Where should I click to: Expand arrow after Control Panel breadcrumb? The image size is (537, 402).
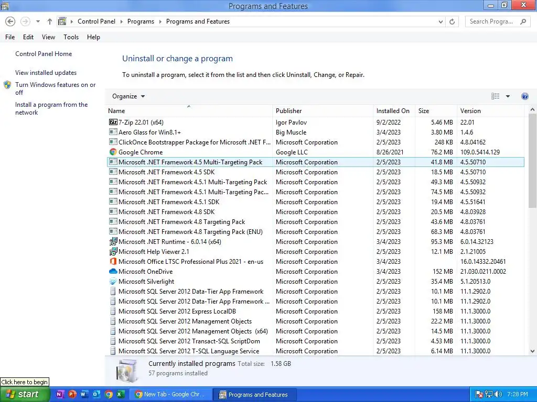pos(122,21)
